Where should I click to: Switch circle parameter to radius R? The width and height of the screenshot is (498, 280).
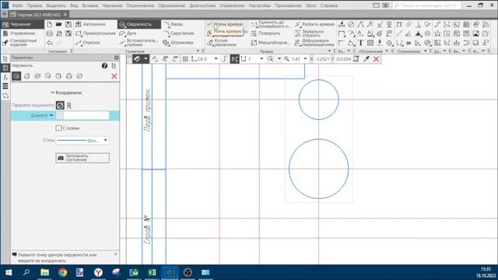tap(69, 106)
